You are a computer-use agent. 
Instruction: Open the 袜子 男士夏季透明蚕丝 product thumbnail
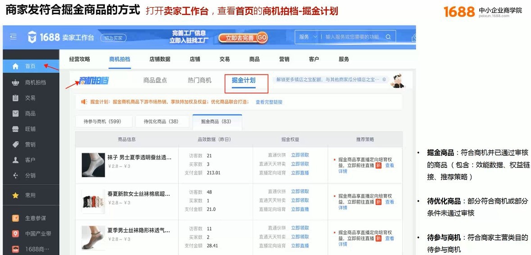pyautogui.click(x=93, y=165)
